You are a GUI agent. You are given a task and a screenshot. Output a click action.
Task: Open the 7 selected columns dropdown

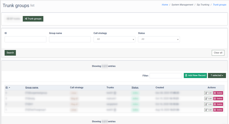(217, 75)
